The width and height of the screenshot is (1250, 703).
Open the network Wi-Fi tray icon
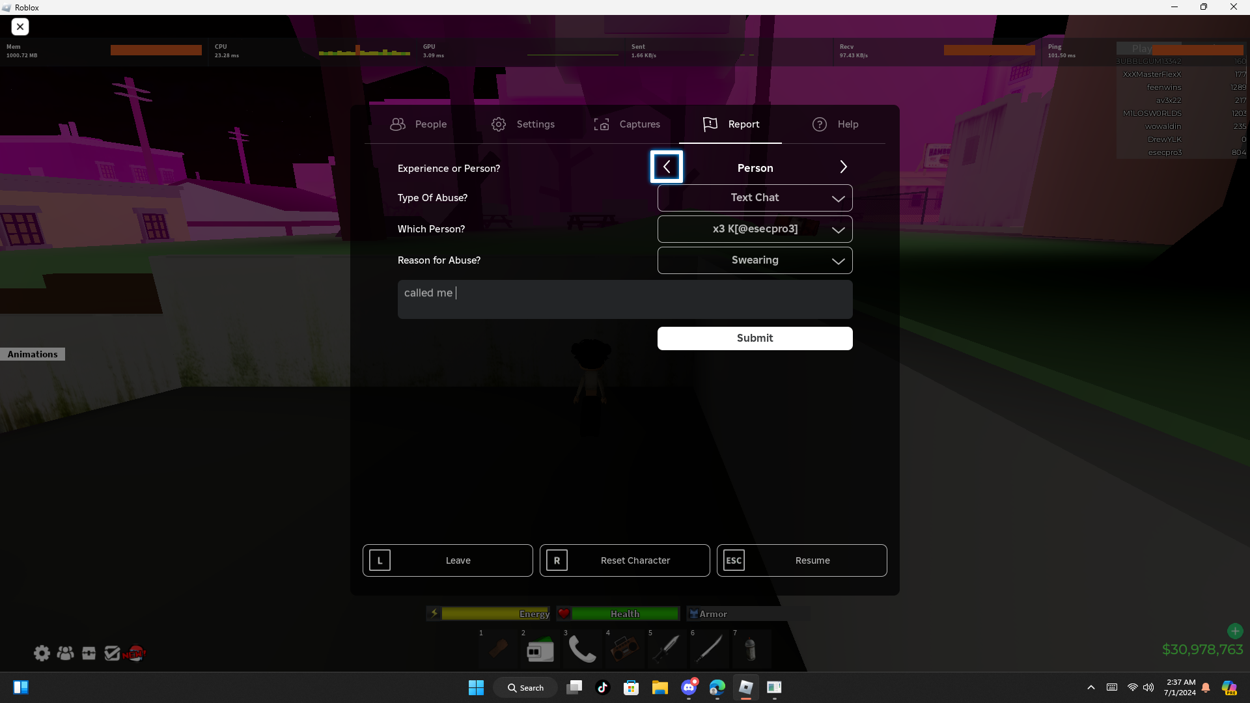(1133, 687)
